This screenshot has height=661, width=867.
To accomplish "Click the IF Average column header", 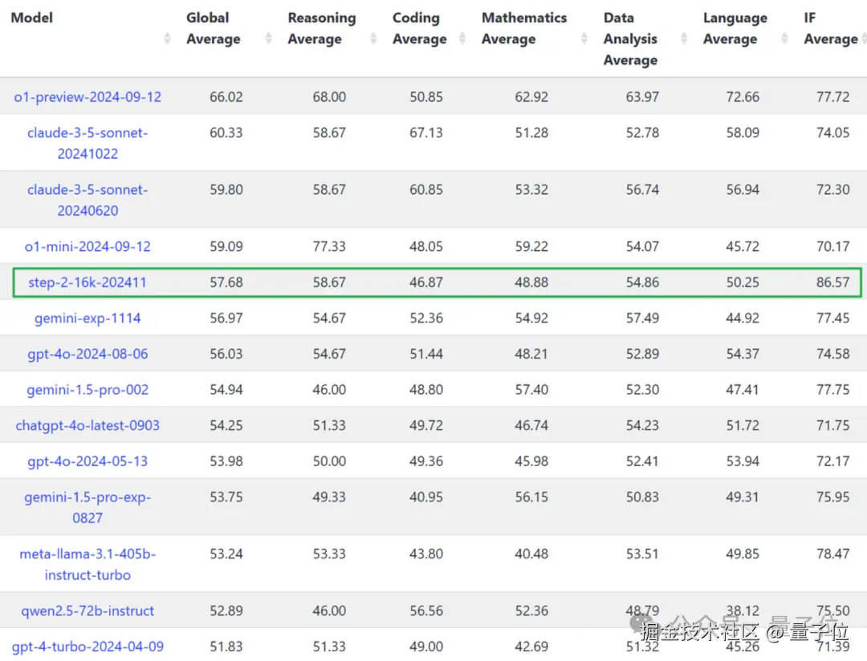I will point(831,28).
